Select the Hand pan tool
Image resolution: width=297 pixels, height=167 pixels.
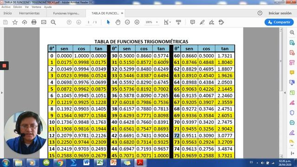pos(118,22)
